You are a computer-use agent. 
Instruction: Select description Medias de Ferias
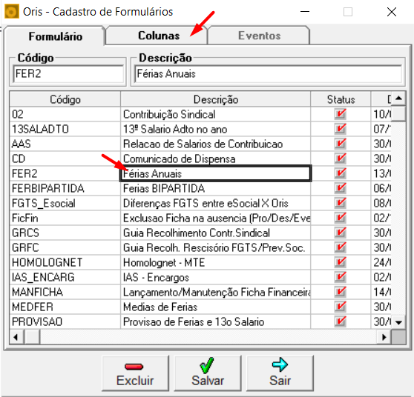pyautogui.click(x=216, y=307)
